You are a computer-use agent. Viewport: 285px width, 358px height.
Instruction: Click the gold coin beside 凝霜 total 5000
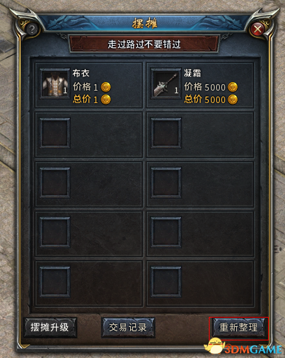[x=232, y=100]
